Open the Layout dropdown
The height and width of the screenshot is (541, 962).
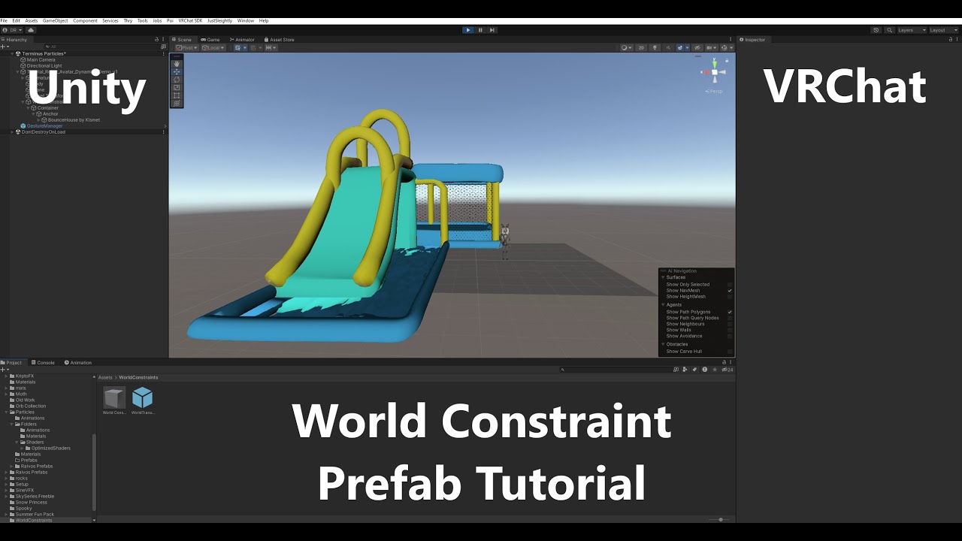coord(943,30)
